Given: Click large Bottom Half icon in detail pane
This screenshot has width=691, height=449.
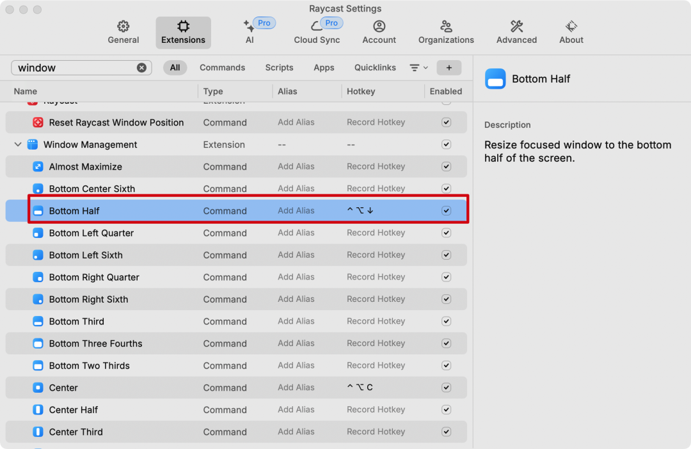Looking at the screenshot, I should click(x=495, y=79).
